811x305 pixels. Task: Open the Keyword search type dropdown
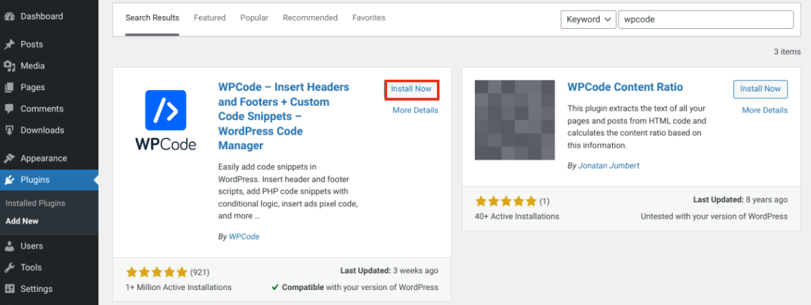point(589,20)
